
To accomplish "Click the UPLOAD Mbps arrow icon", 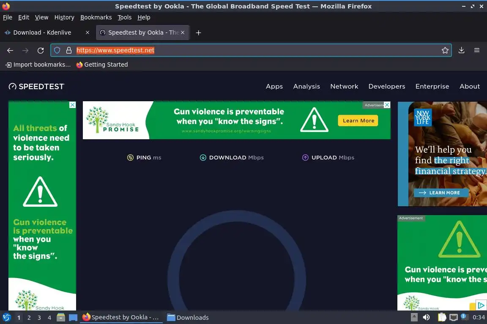I will click(305, 157).
